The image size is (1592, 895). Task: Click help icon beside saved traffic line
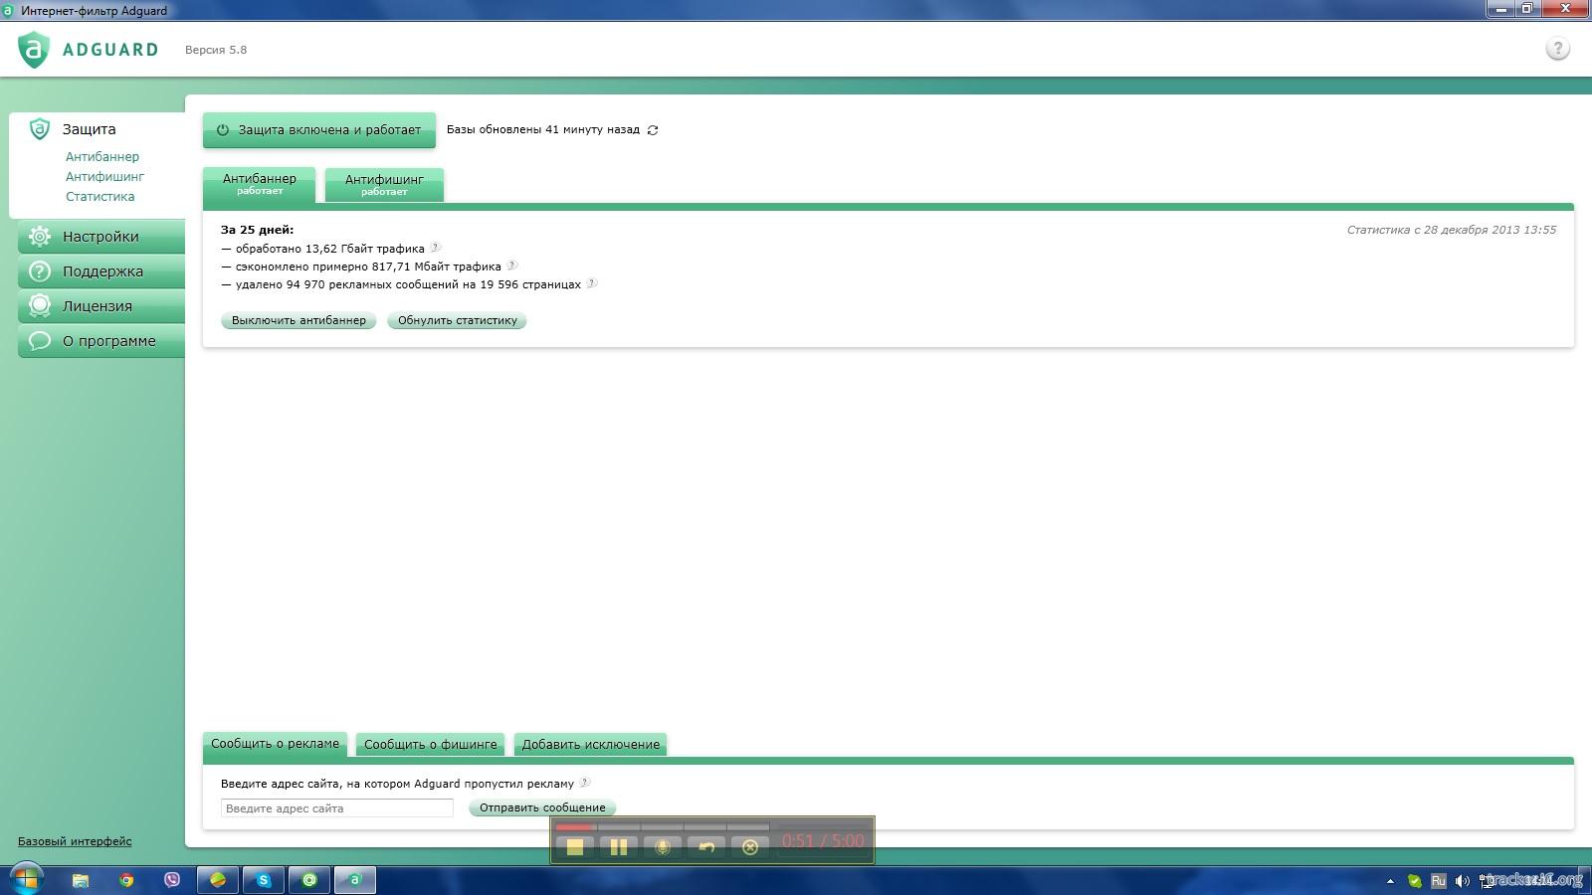coord(511,266)
